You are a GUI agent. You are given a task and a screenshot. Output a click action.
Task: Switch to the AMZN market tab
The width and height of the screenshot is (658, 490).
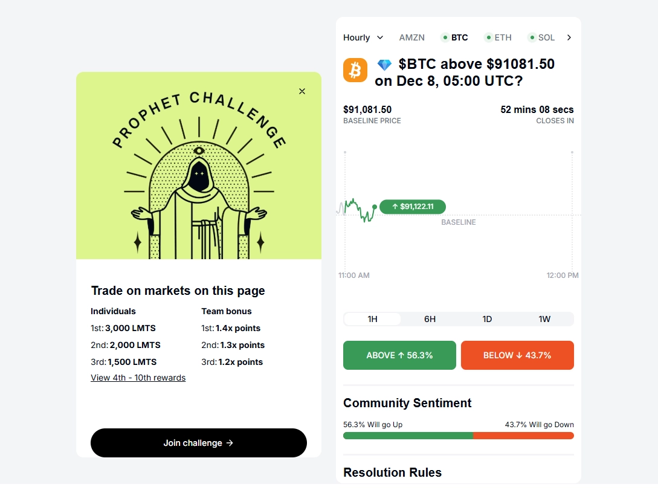click(412, 37)
